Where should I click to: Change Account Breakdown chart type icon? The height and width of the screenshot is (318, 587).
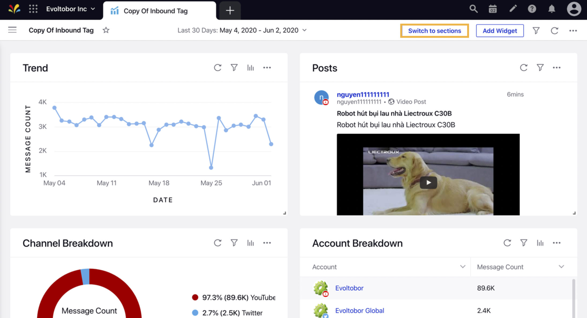point(540,243)
